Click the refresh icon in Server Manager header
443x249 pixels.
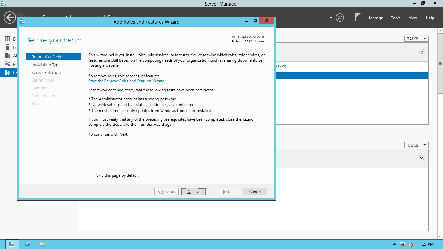click(340, 18)
